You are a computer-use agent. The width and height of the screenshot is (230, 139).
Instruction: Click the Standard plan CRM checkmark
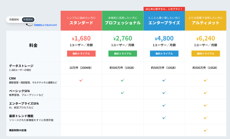click(x=81, y=80)
